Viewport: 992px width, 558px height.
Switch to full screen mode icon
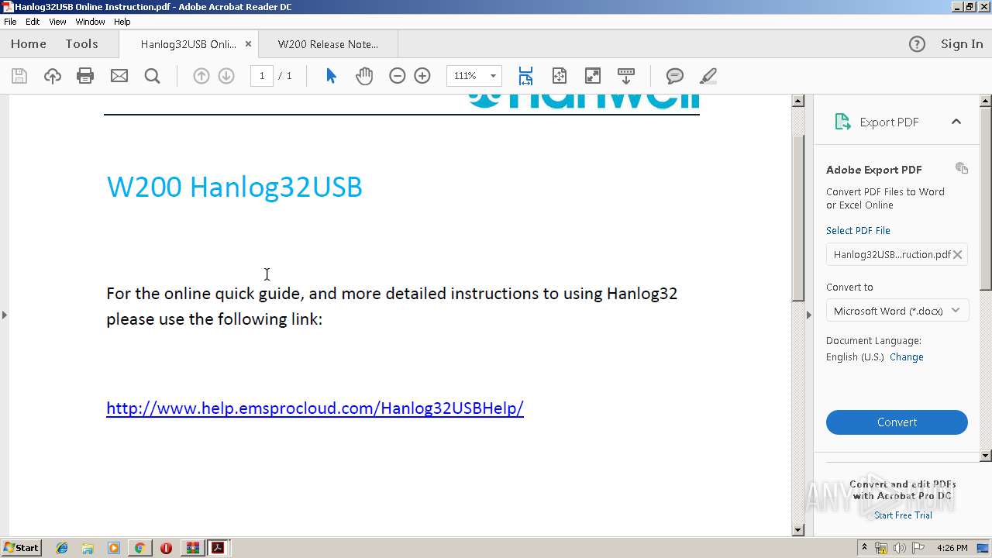[x=592, y=76]
